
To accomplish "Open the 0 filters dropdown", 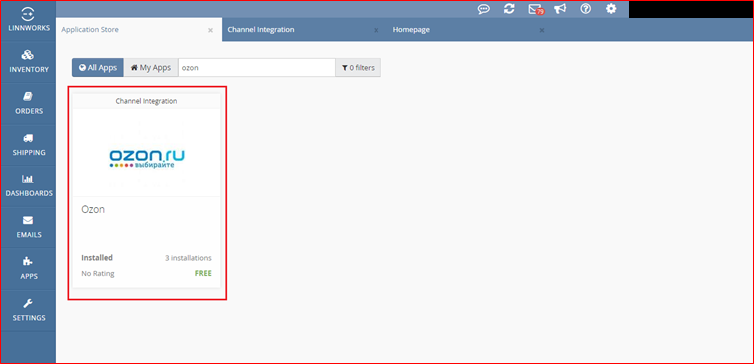I will (358, 68).
